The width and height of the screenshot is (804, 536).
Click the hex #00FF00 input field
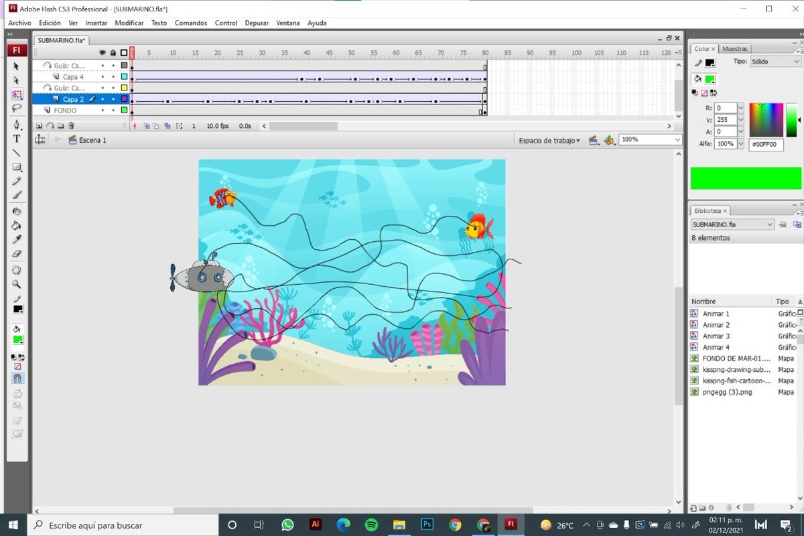tap(766, 144)
